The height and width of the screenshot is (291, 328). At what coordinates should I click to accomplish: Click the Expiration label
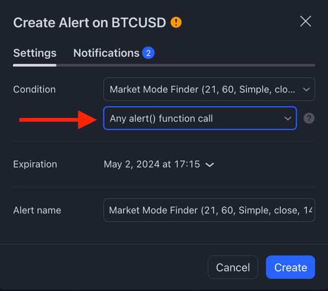pyautogui.click(x=35, y=164)
